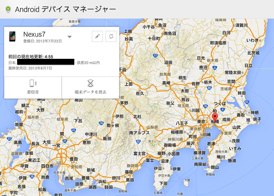274x196 pixels.
Task: Click route 41 highway shield on map
Action: 74,130
